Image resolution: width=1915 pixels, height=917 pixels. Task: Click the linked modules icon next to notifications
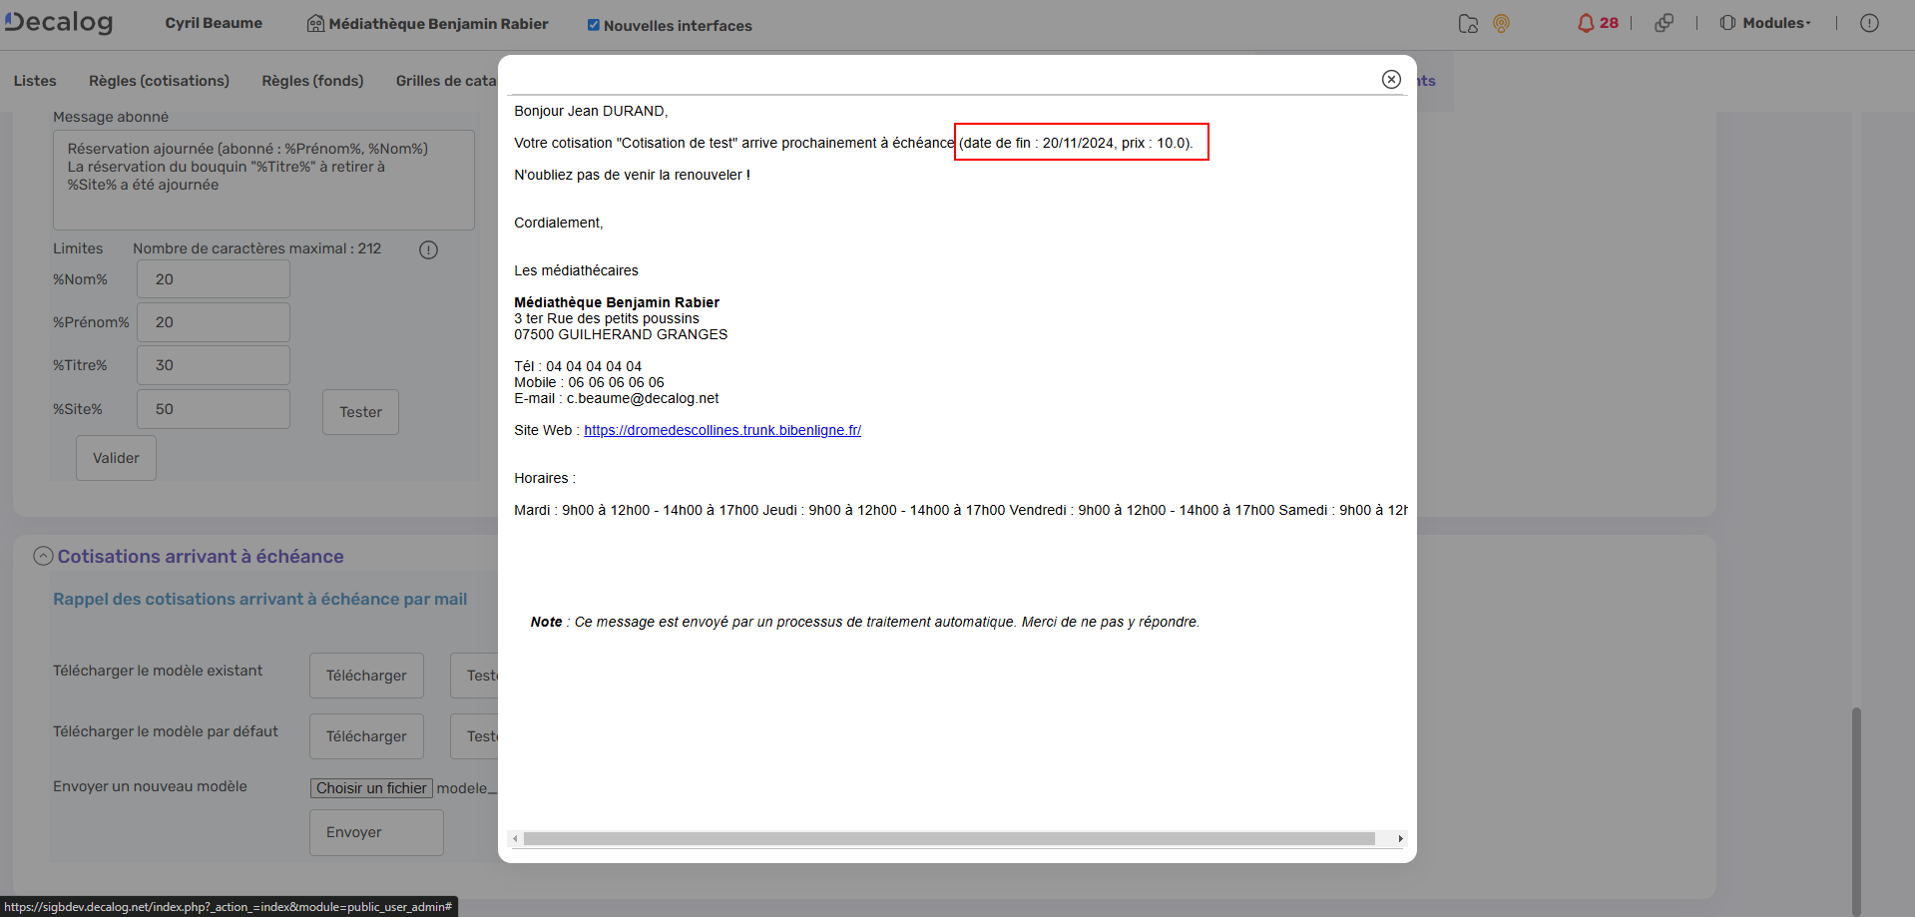(x=1664, y=23)
